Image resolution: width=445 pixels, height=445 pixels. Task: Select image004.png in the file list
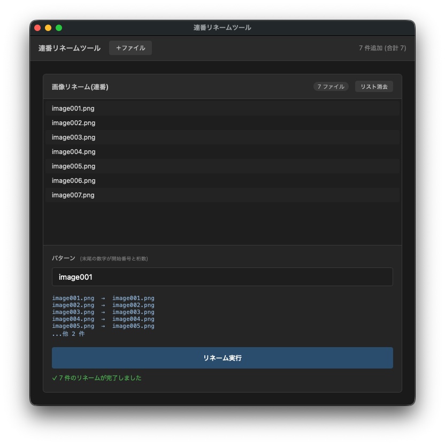pos(222,152)
